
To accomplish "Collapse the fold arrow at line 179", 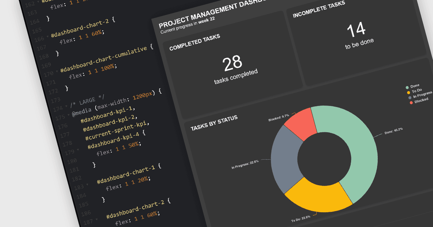I will tap(78, 150).
